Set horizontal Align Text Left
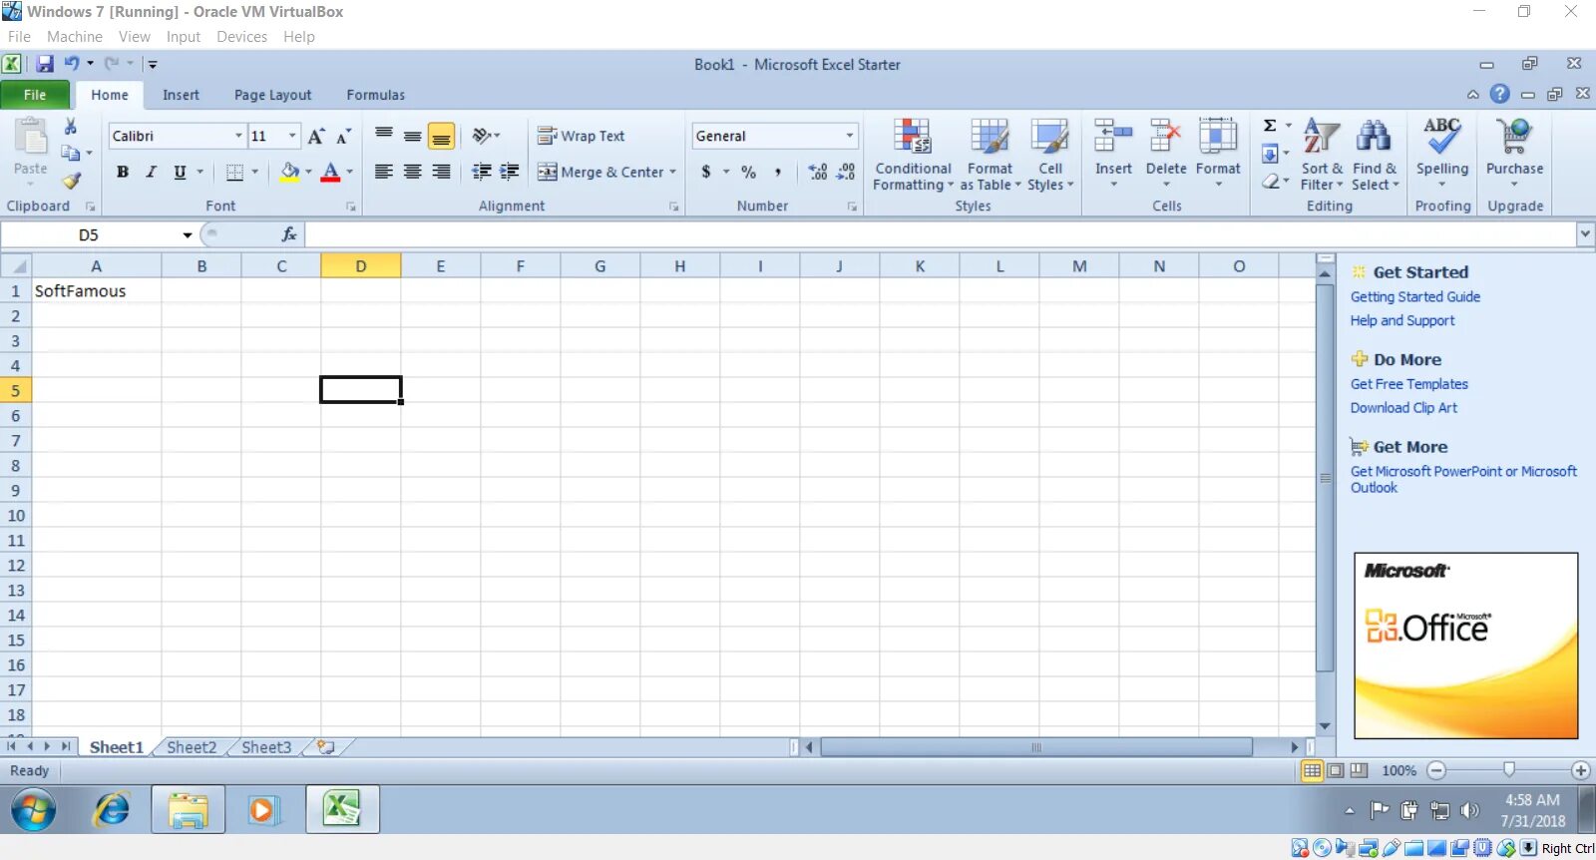Image resolution: width=1596 pixels, height=860 pixels. click(x=384, y=172)
